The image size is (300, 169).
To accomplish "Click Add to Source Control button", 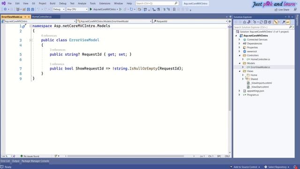I will click(245, 167).
